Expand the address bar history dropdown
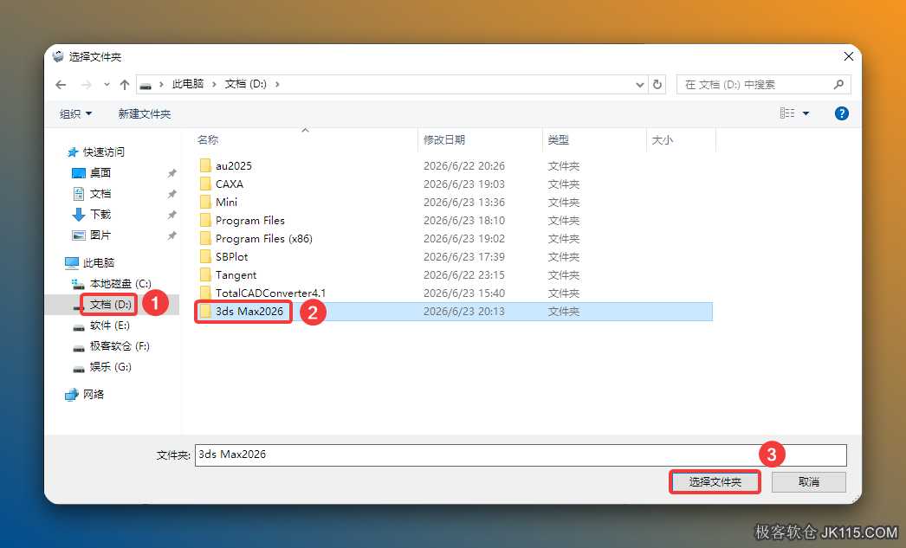 coord(639,85)
